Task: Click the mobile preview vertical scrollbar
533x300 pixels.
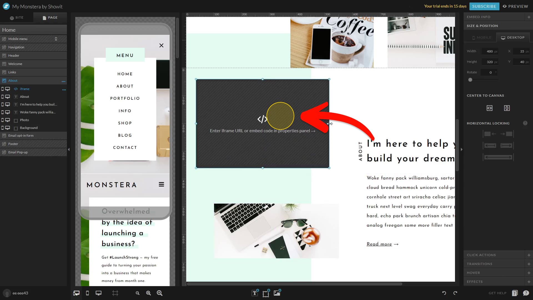Action: tap(177, 38)
